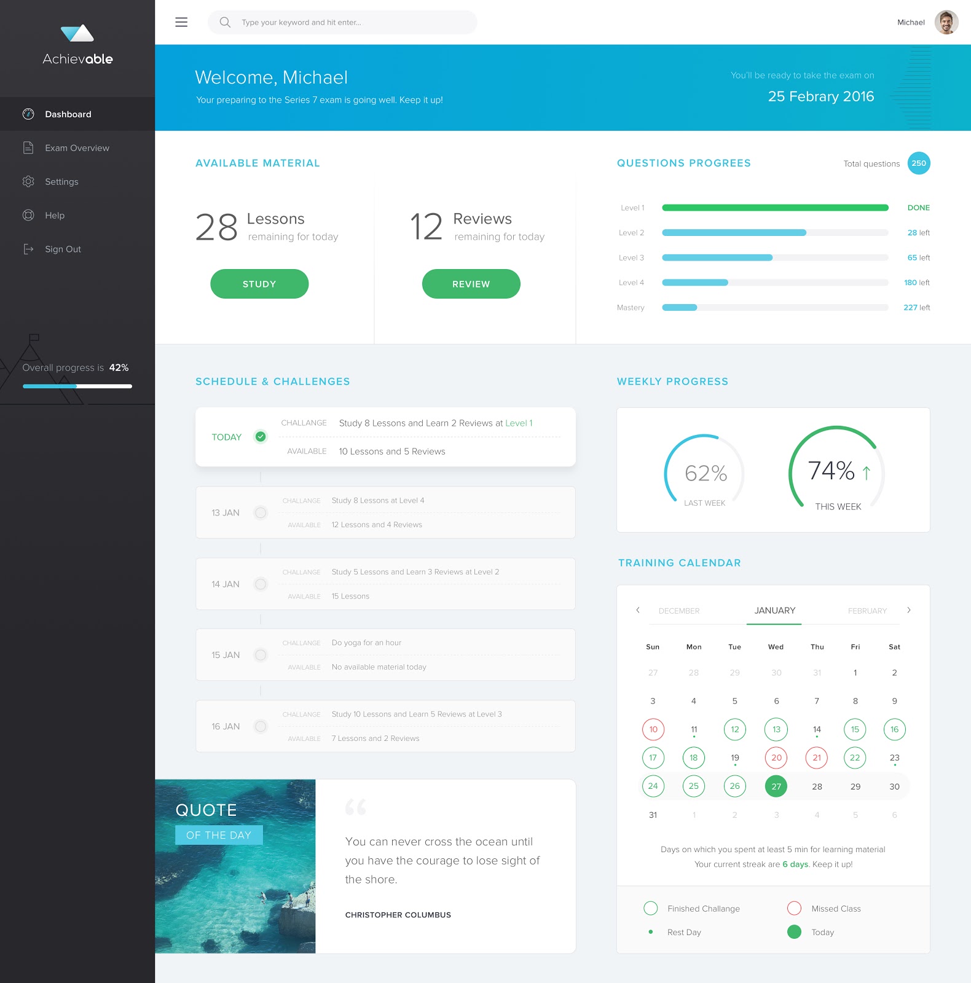Click the Exam Overview document icon
This screenshot has height=983, width=971.
(28, 147)
